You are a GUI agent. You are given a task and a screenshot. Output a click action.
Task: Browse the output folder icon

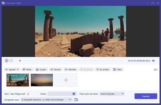[x=76, y=100]
